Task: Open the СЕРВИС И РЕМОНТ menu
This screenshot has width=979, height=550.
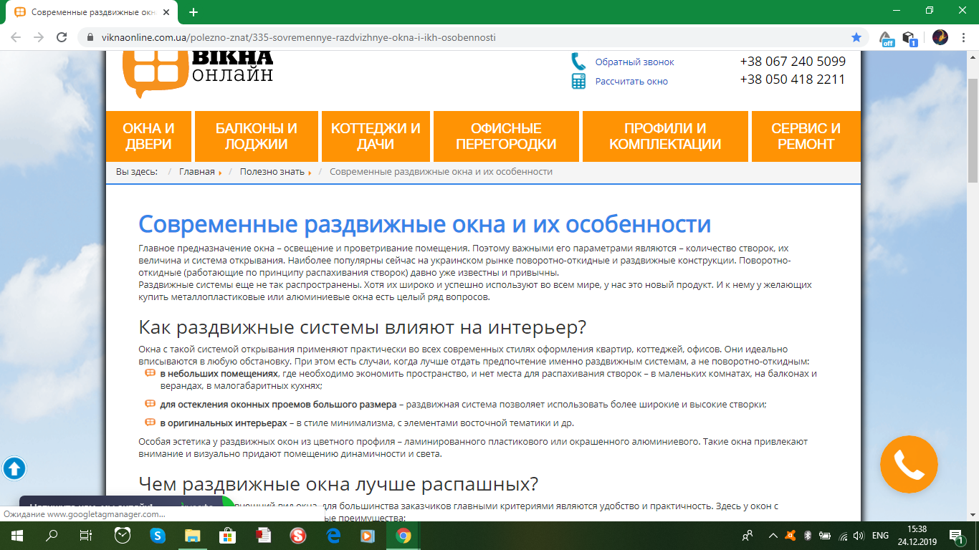Action: [x=806, y=136]
